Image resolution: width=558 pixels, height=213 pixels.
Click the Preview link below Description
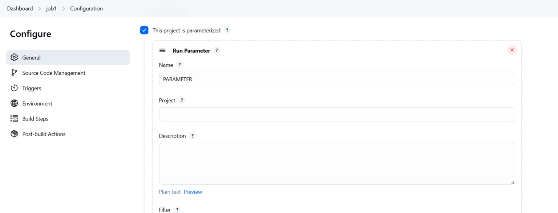pyautogui.click(x=193, y=192)
